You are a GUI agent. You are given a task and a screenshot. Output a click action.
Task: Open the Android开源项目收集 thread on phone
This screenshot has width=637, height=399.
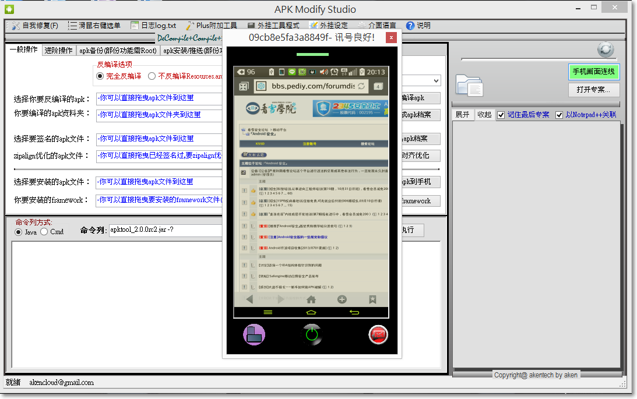coord(298,248)
